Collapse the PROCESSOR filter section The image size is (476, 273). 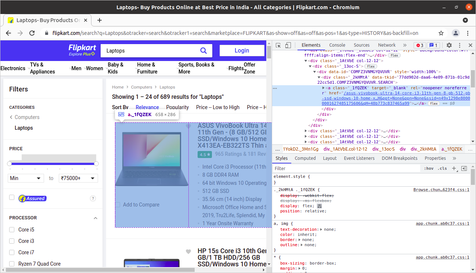[x=95, y=218]
